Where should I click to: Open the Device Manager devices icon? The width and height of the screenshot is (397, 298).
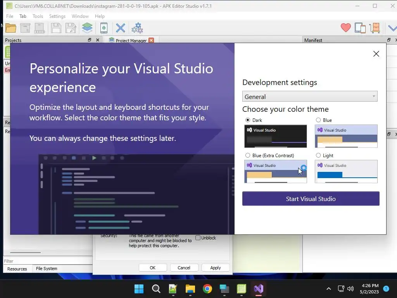(360, 28)
